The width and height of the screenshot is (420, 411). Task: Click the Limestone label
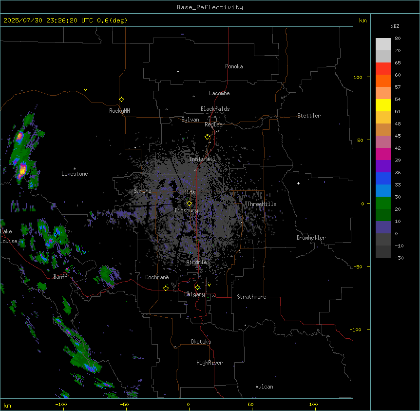click(x=75, y=174)
